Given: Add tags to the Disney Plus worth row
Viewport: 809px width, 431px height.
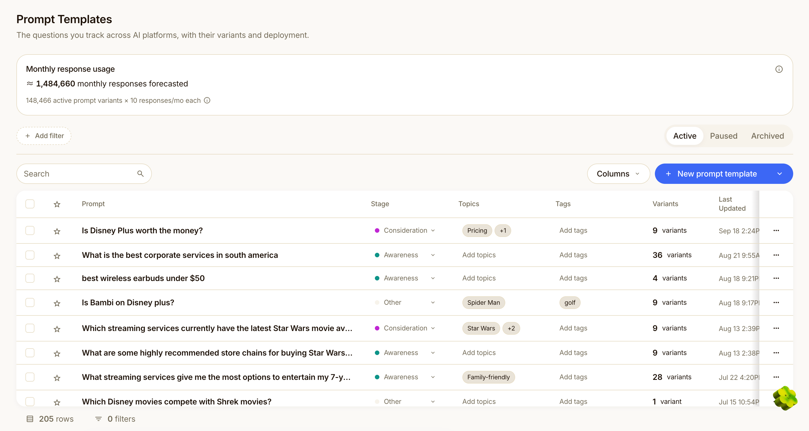Looking at the screenshot, I should tap(573, 230).
